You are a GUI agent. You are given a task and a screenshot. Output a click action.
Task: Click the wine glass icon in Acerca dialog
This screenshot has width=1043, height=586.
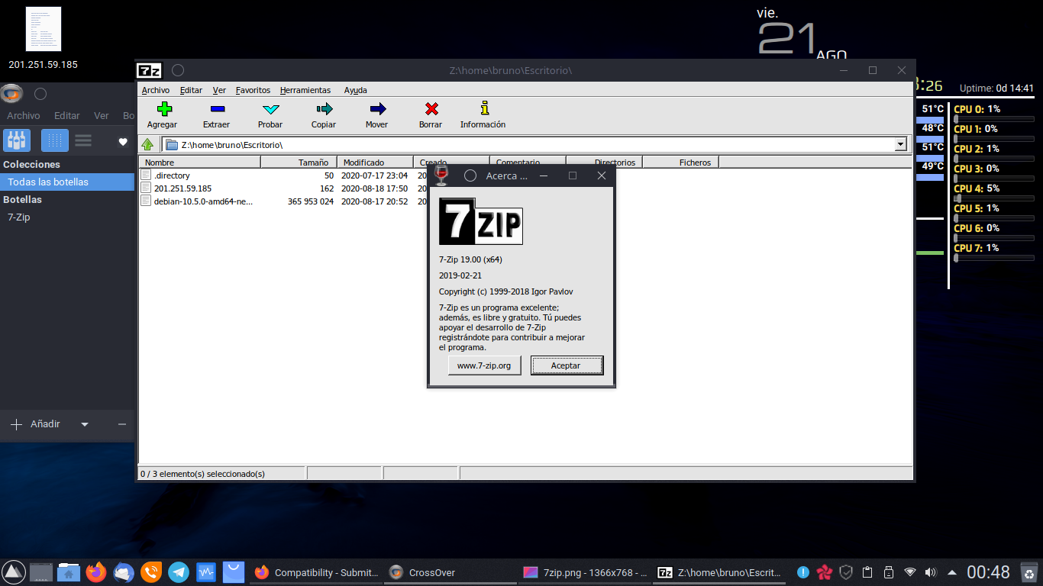pyautogui.click(x=441, y=175)
